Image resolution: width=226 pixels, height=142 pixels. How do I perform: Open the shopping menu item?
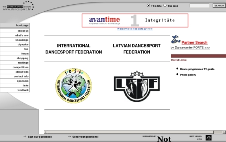coord(15,58)
